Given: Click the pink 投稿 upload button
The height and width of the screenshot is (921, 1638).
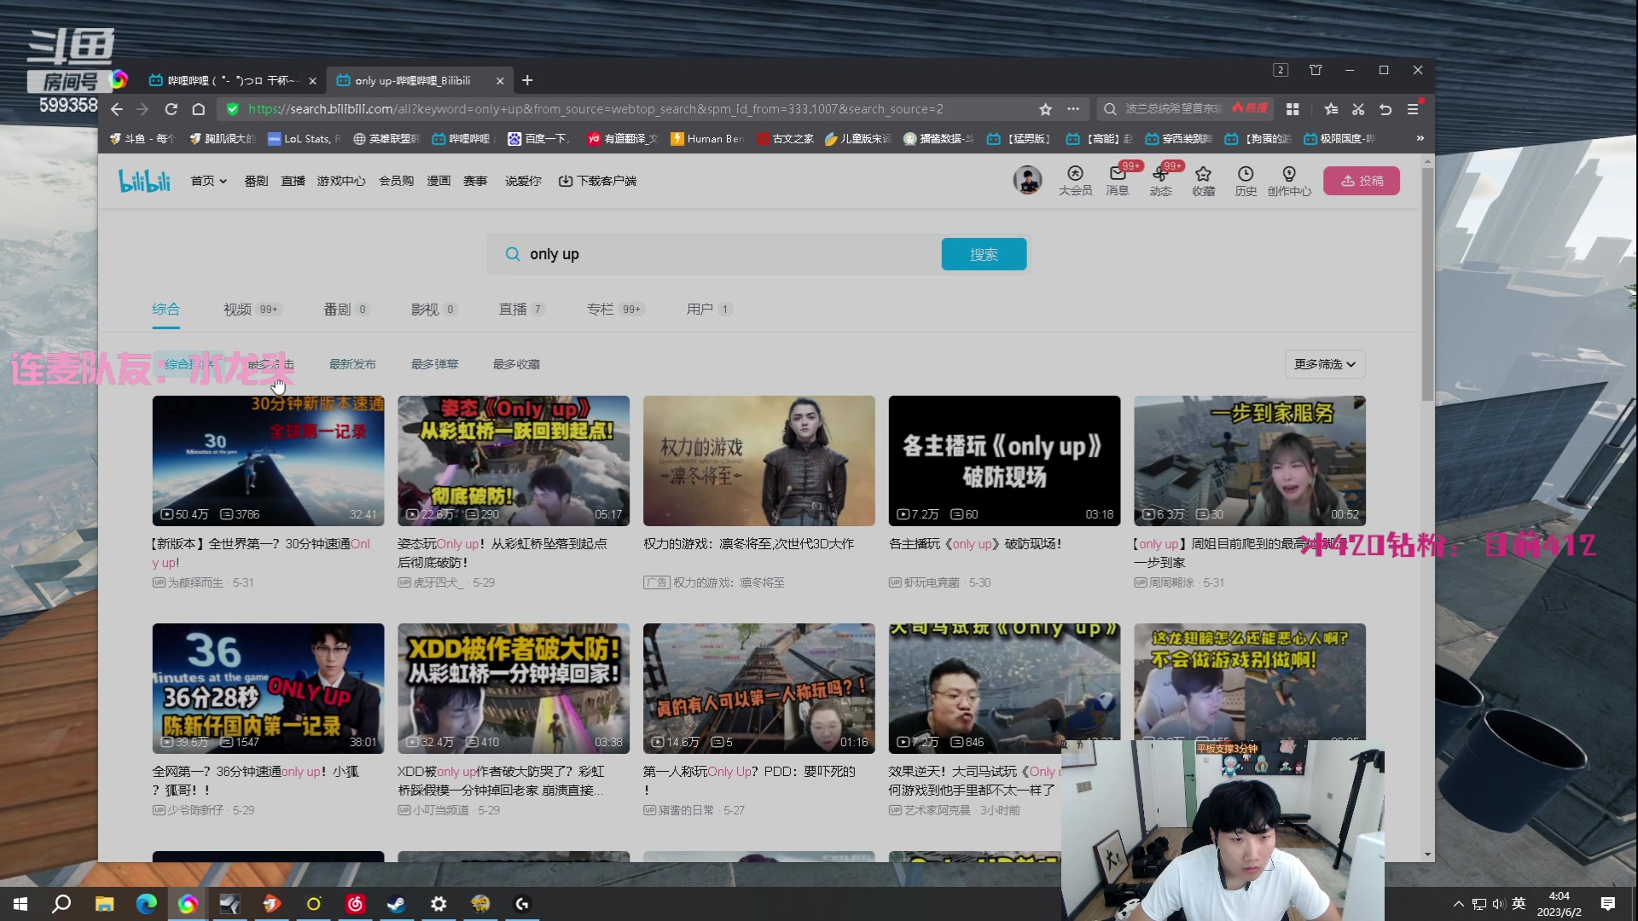Looking at the screenshot, I should (1362, 181).
